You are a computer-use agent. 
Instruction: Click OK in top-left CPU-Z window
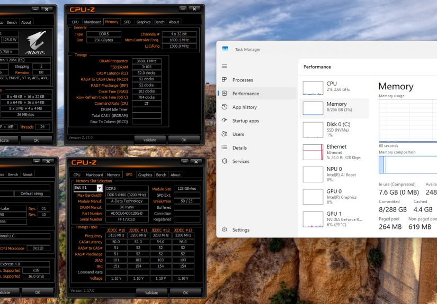click(36, 140)
